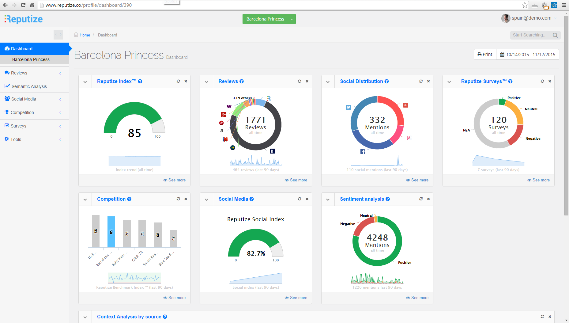
Task: Expand the Social Media sidebar menu
Action: [x=24, y=99]
